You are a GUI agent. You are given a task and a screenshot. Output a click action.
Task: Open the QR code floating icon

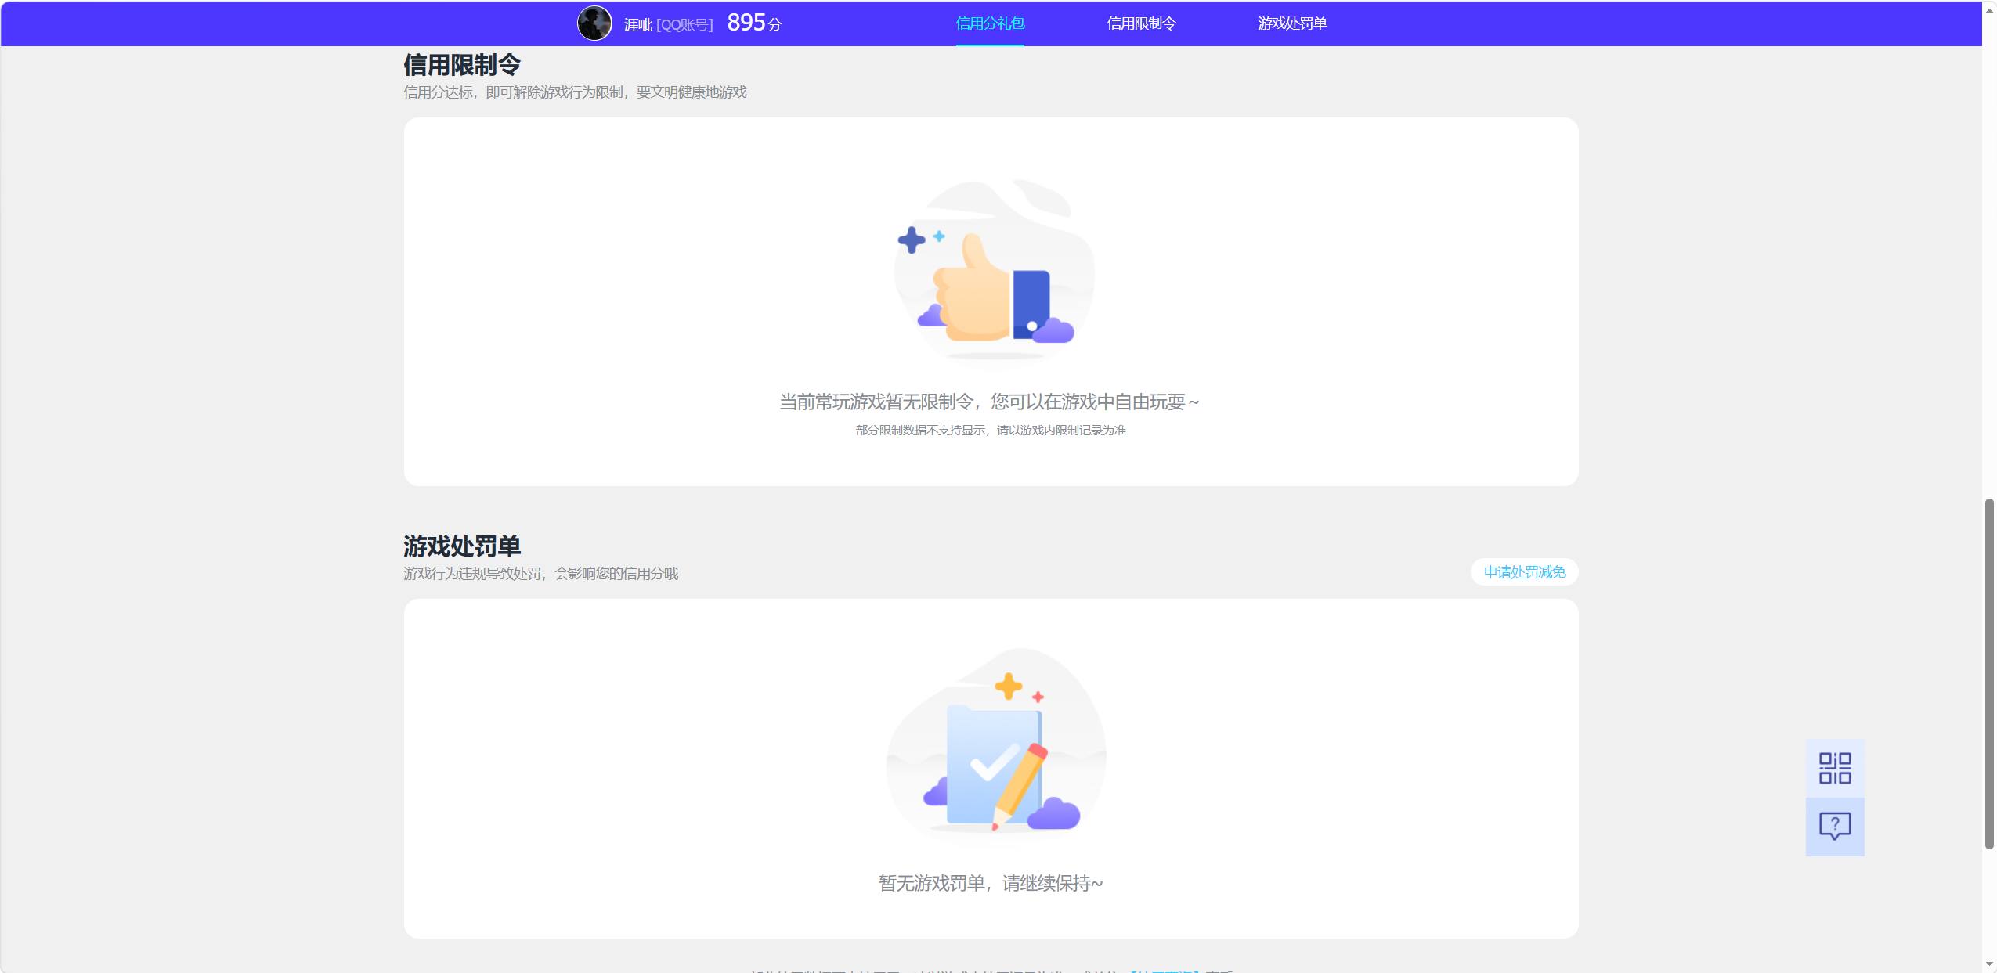click(1835, 768)
